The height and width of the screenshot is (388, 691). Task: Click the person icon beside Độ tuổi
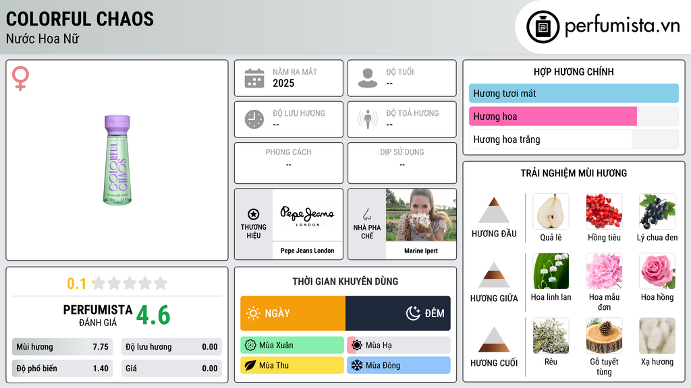(x=368, y=78)
